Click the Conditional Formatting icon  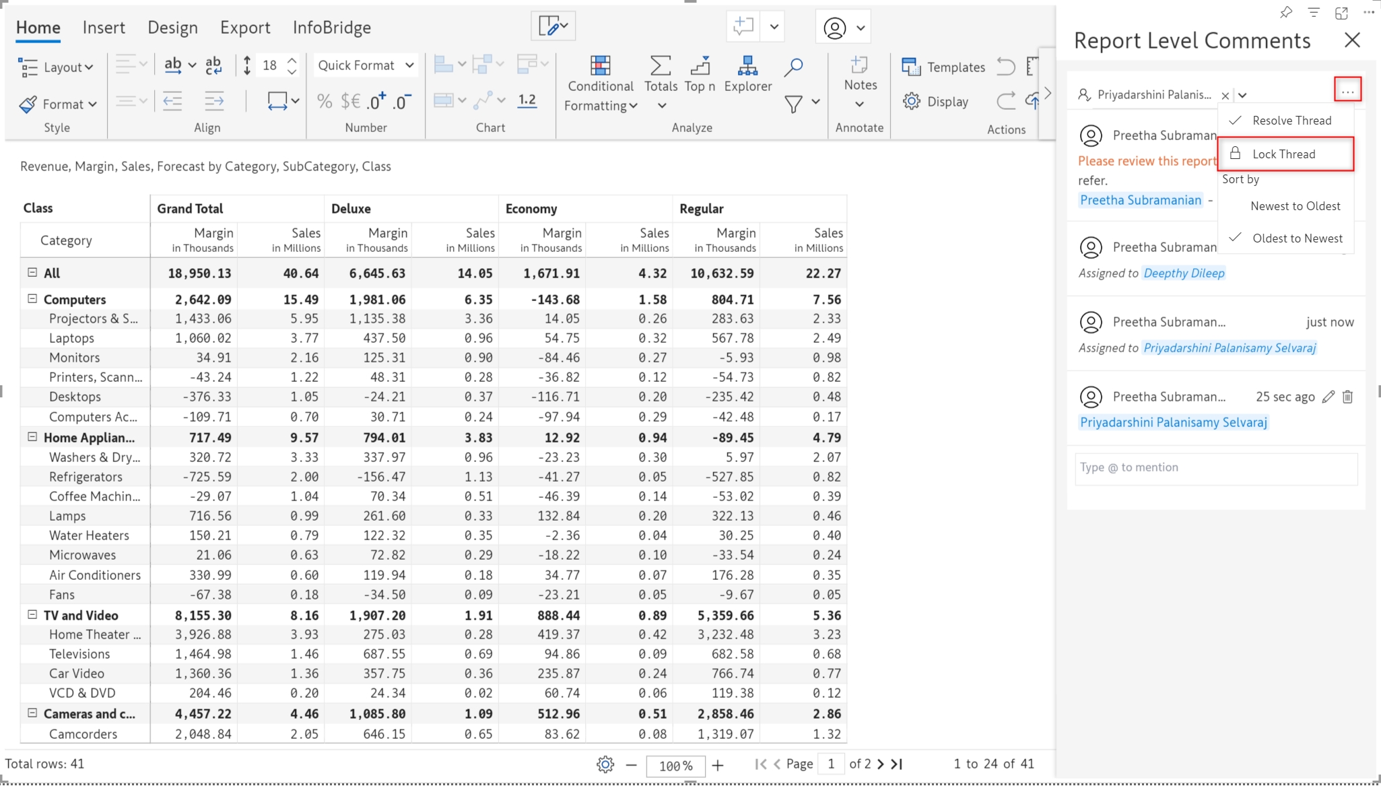pos(599,66)
